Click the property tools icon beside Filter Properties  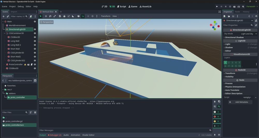[256, 25]
